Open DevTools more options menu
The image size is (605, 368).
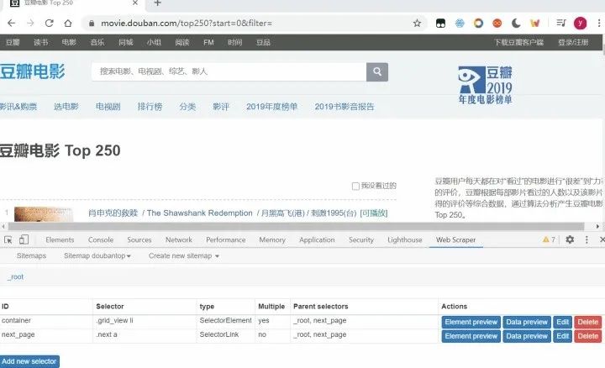587,239
